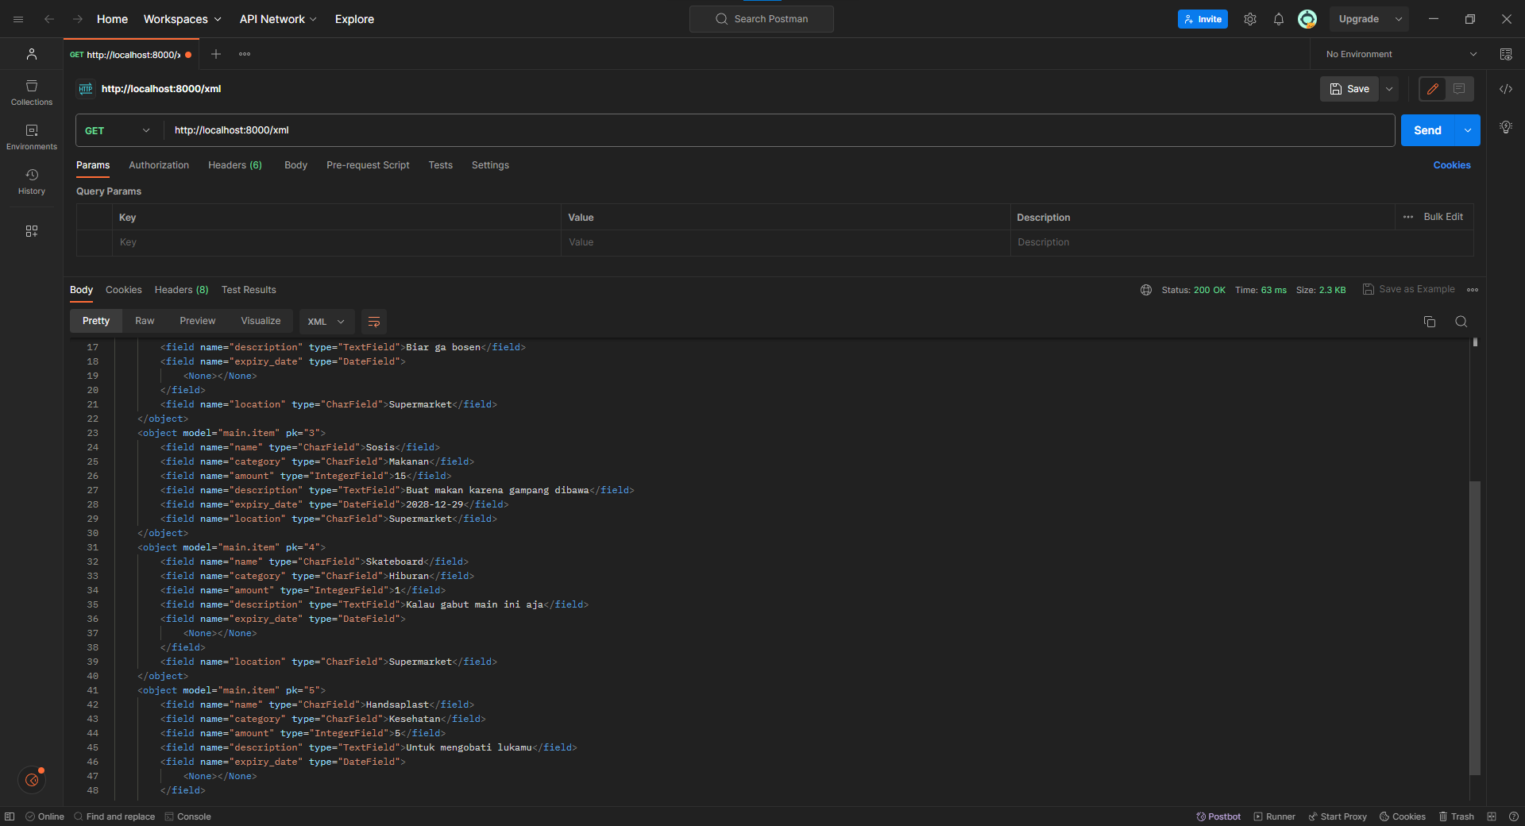The width and height of the screenshot is (1525, 826).
Task: Toggle response text wrapping
Action: tap(373, 322)
